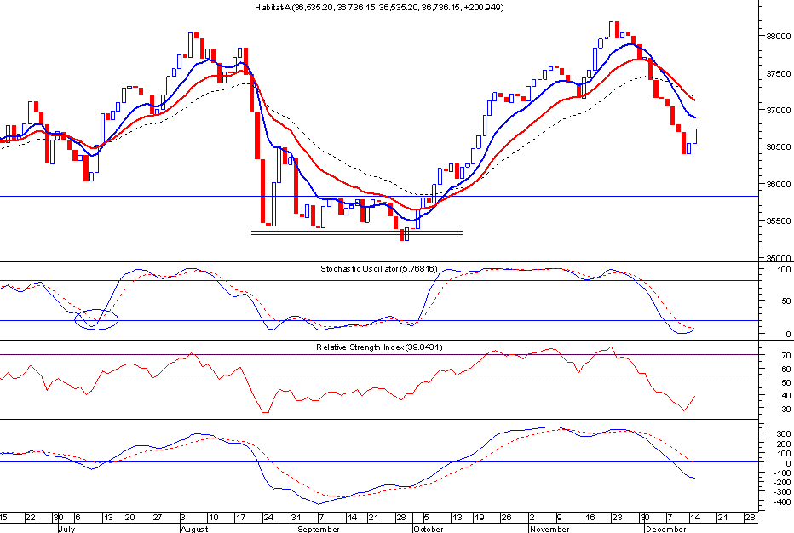The height and width of the screenshot is (533, 794).
Task: Click the 36000 price axis value
Action: coord(779,184)
